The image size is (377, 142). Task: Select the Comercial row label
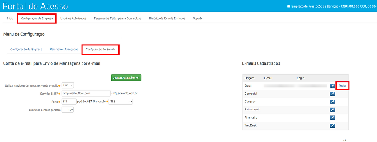point(251,94)
